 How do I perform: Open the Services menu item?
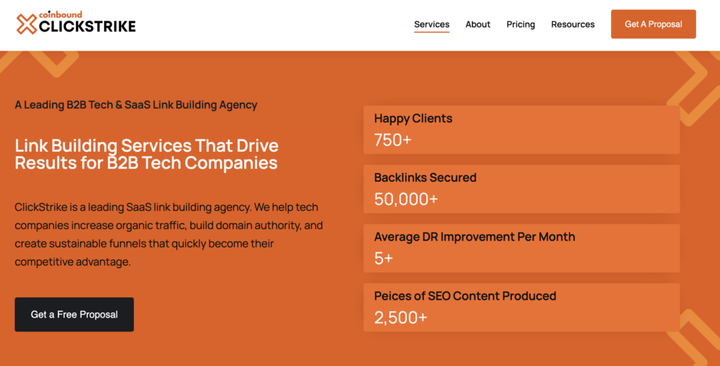432,25
